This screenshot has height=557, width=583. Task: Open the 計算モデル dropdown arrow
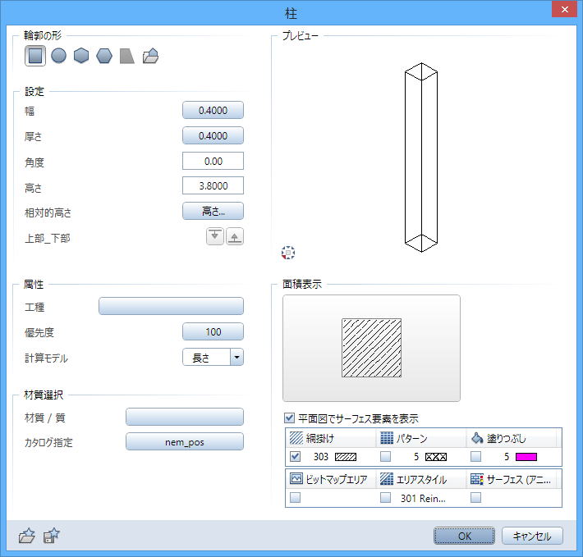click(x=236, y=357)
